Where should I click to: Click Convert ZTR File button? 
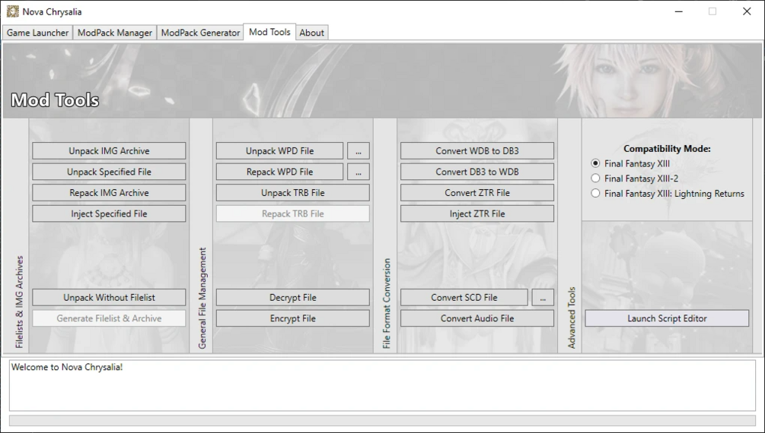[477, 193]
